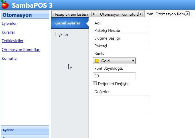Open the Tetikleyiciler link

coord(13,41)
